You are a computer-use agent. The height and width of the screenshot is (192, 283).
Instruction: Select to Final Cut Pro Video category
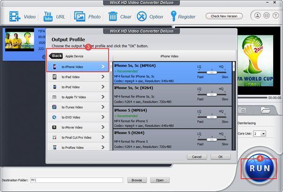pyautogui.click(x=78, y=137)
